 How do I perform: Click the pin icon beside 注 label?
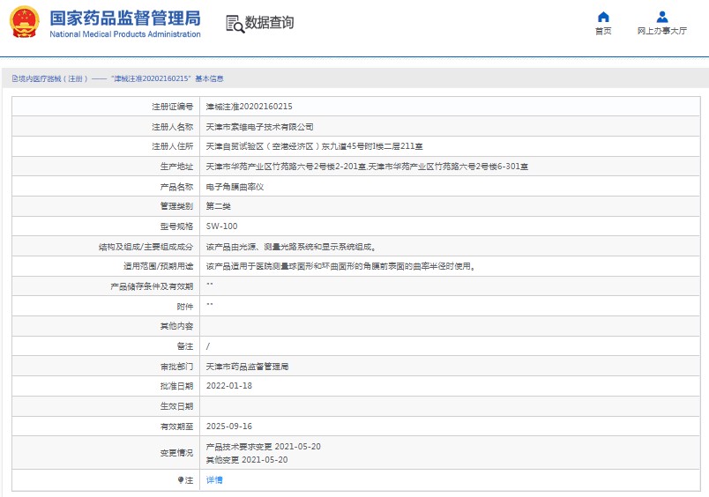(180, 480)
